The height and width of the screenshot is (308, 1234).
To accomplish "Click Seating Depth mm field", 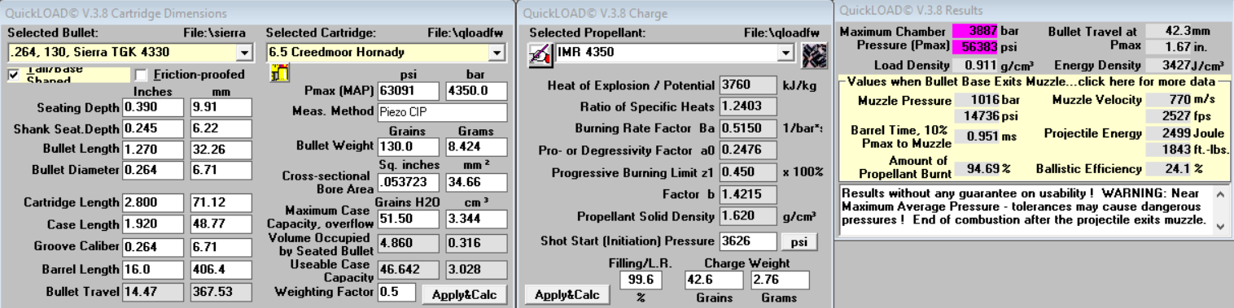I will (221, 107).
